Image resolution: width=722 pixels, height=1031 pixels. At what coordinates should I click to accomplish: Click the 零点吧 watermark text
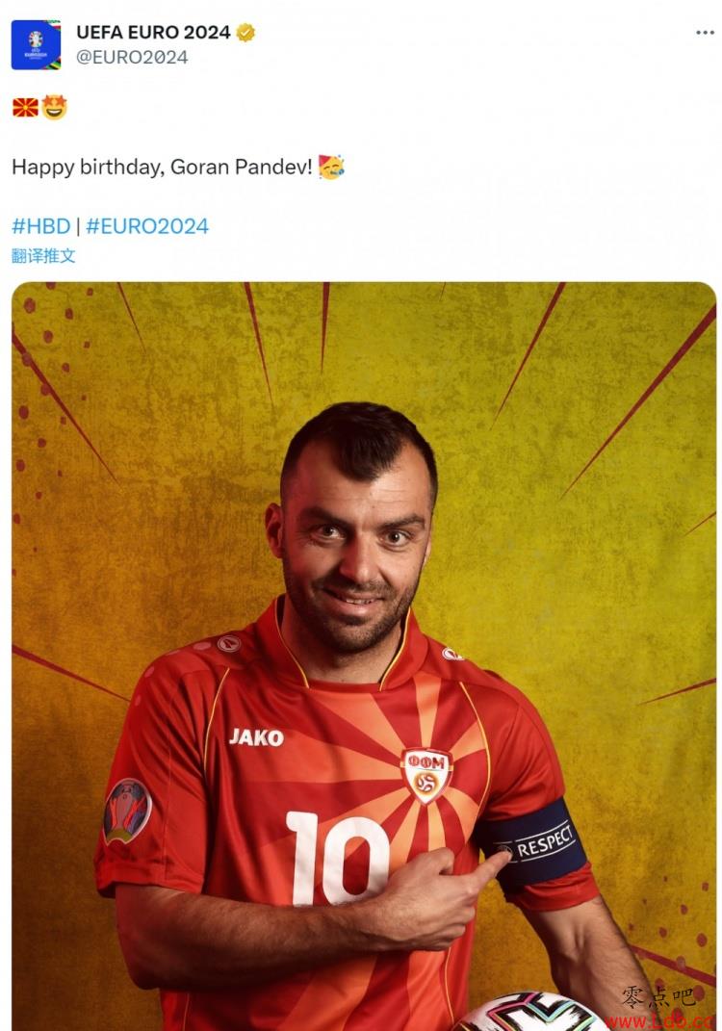click(x=658, y=996)
